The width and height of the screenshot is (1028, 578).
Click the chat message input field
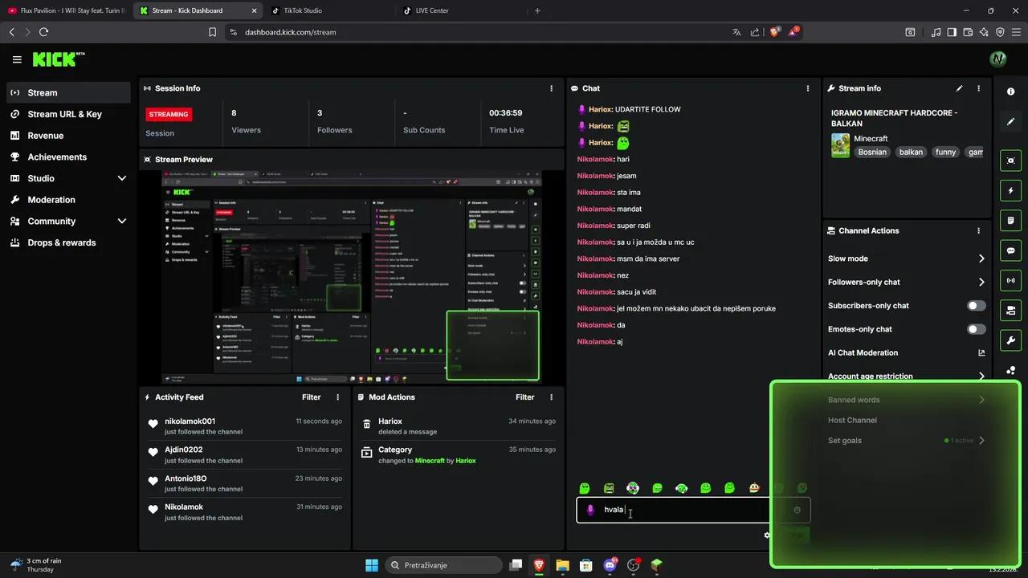pyautogui.click(x=693, y=510)
